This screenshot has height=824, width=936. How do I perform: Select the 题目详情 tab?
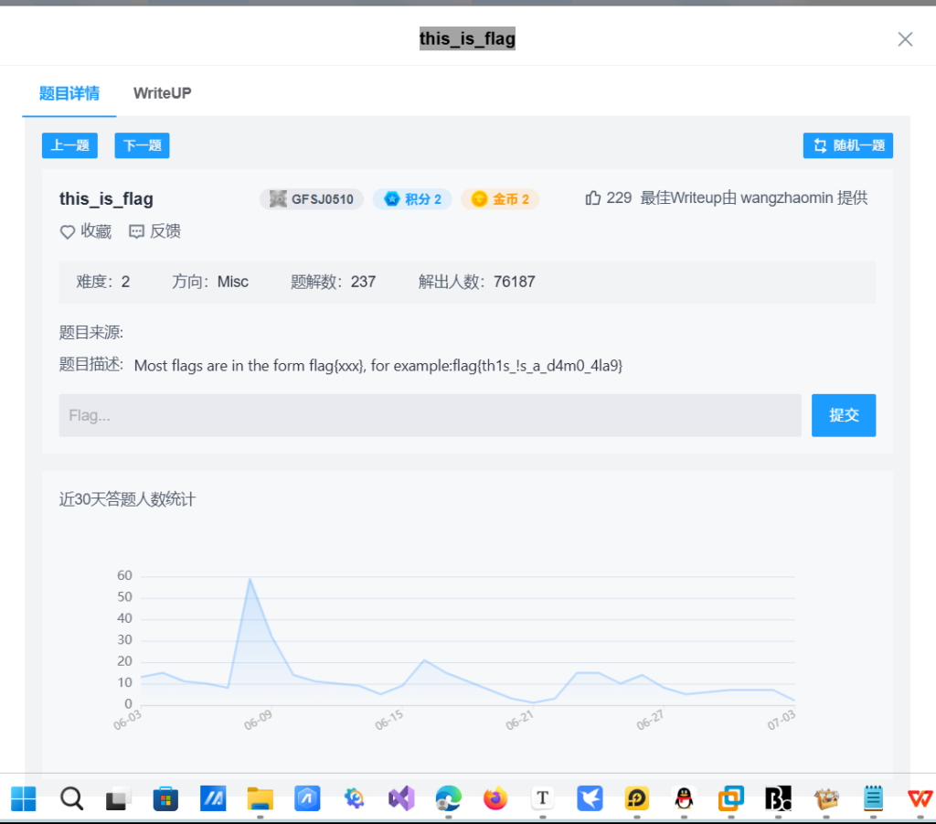click(x=69, y=93)
